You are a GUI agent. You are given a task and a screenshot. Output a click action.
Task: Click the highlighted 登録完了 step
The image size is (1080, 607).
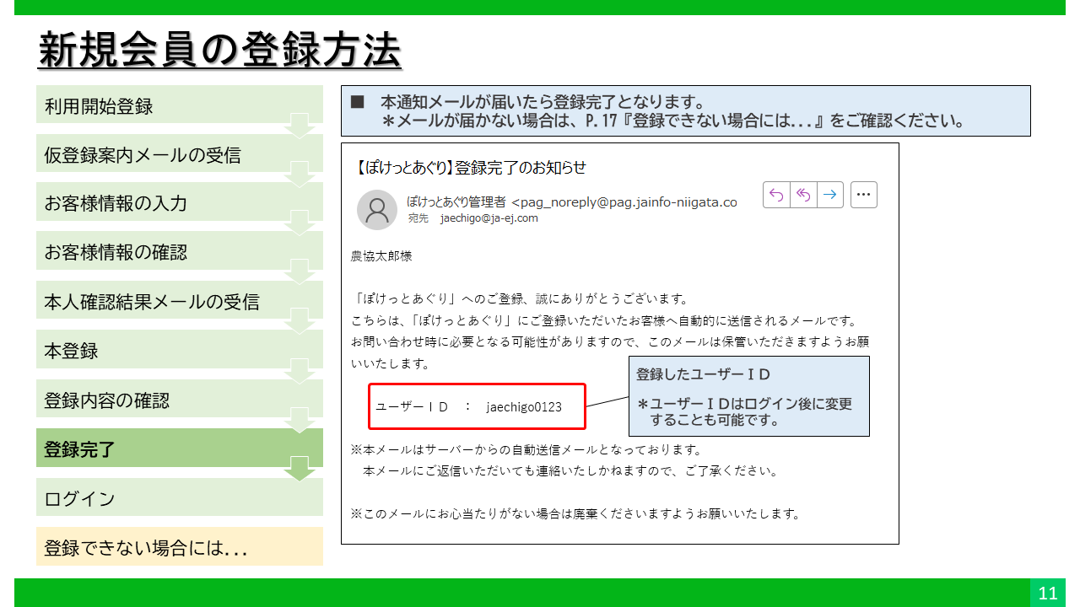pos(179,449)
